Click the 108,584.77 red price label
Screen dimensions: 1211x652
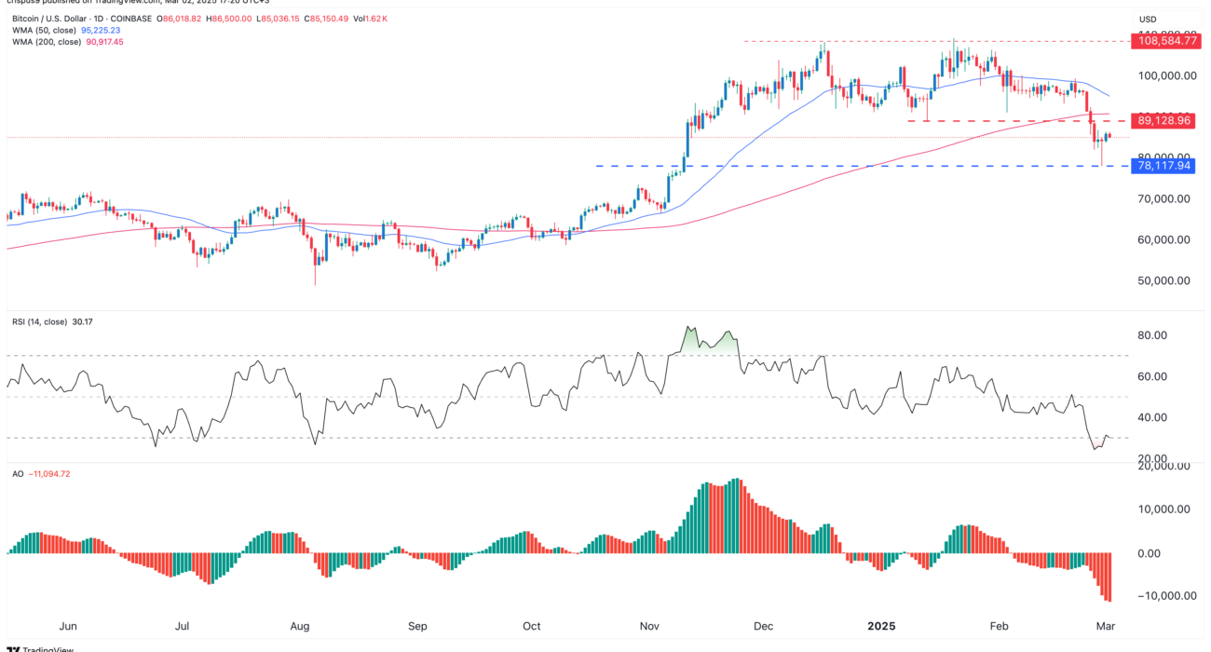(1168, 41)
